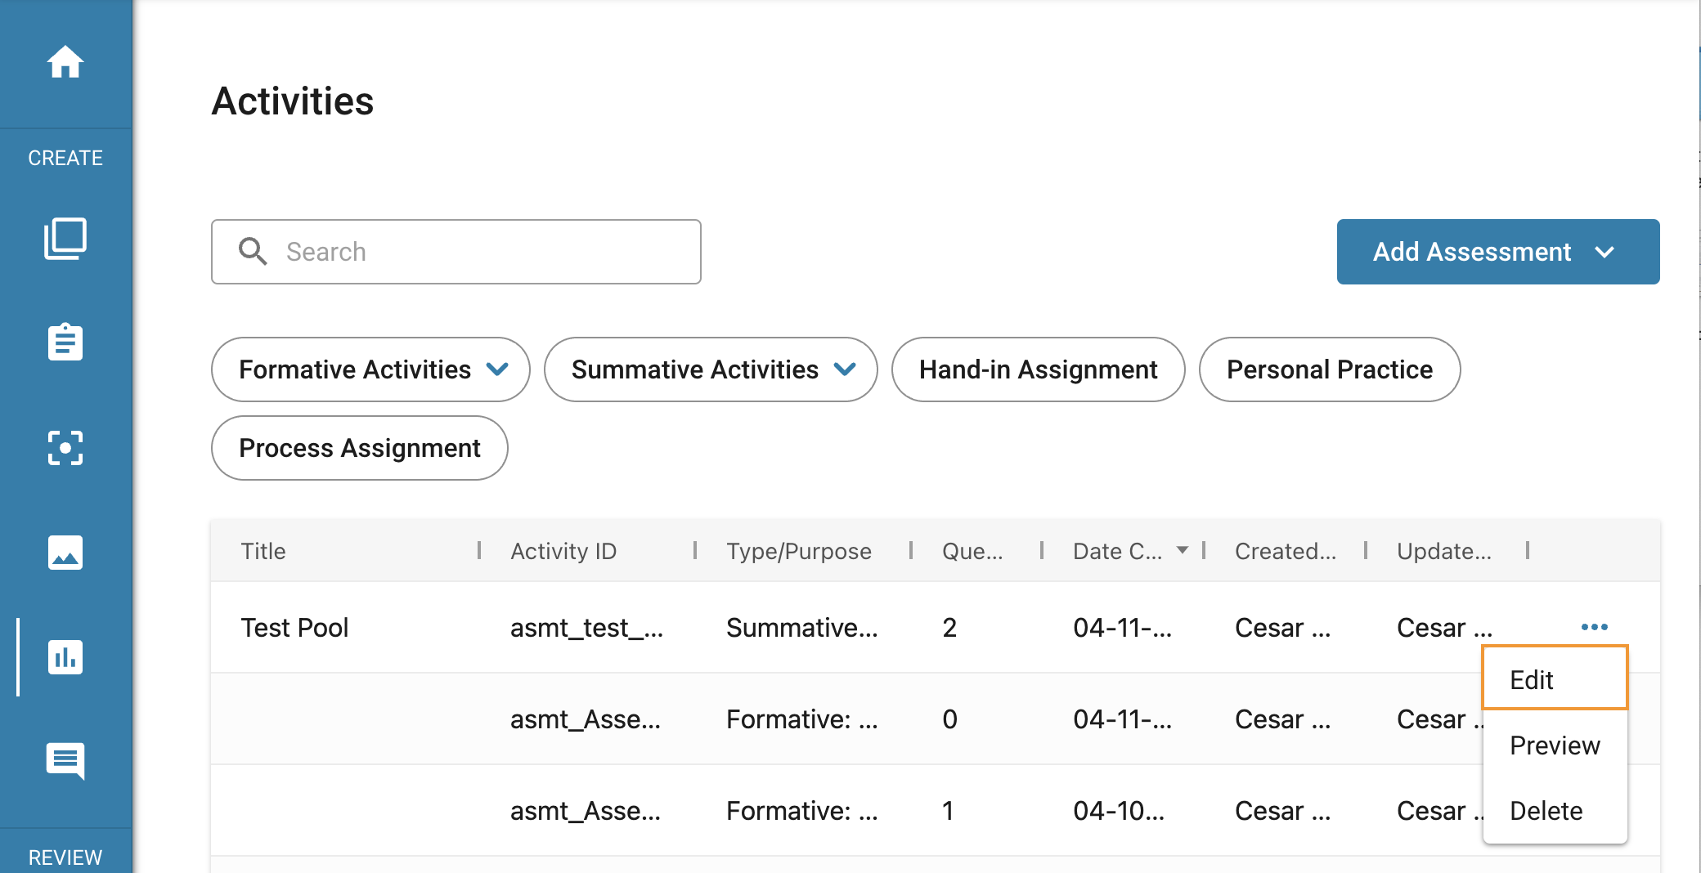Click the REVIEW section label
Screen dimensions: 1701x873
pos(65,857)
